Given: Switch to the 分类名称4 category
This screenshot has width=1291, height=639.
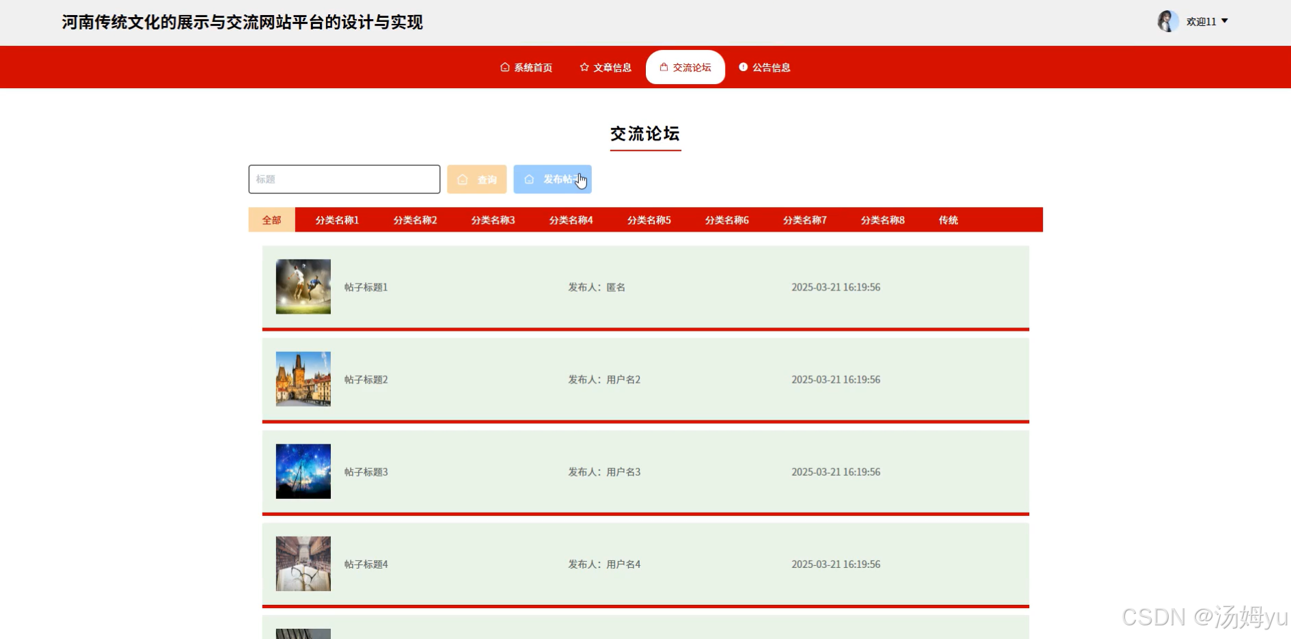Looking at the screenshot, I should (571, 220).
